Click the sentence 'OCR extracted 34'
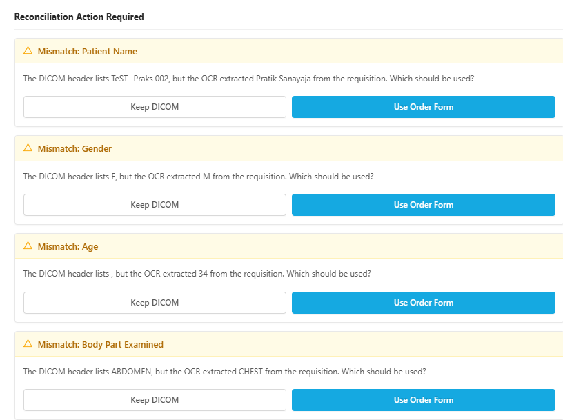This screenshot has width=563, height=420. (197, 274)
